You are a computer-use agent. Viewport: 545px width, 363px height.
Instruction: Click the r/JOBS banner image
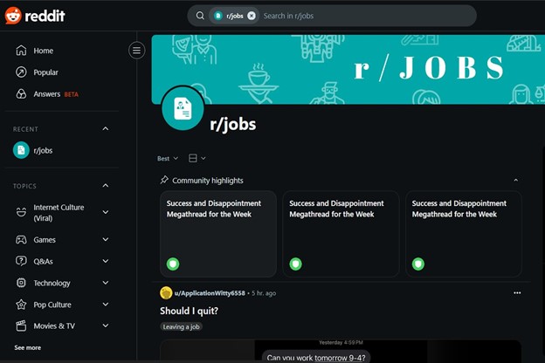pyautogui.click(x=348, y=69)
